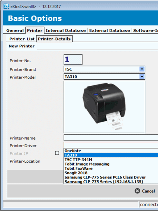The height and width of the screenshot is (211, 158).
Task: Select Samsung CLP-775 Series PCL6 Class Driver
Action: point(111,177)
